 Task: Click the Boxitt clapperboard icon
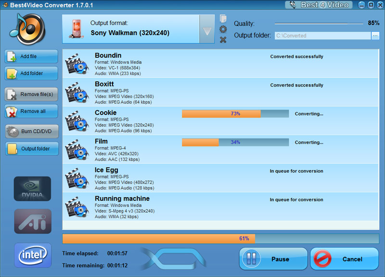(77, 92)
